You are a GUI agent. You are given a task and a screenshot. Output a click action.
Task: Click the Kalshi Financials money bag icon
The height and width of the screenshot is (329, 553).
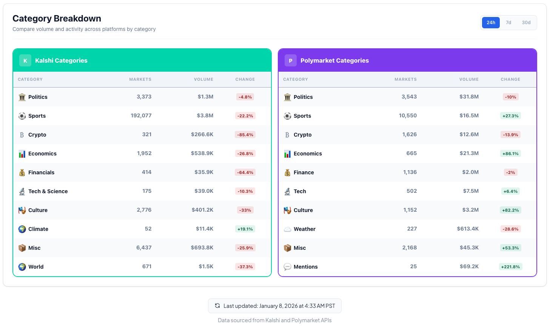[x=22, y=172]
